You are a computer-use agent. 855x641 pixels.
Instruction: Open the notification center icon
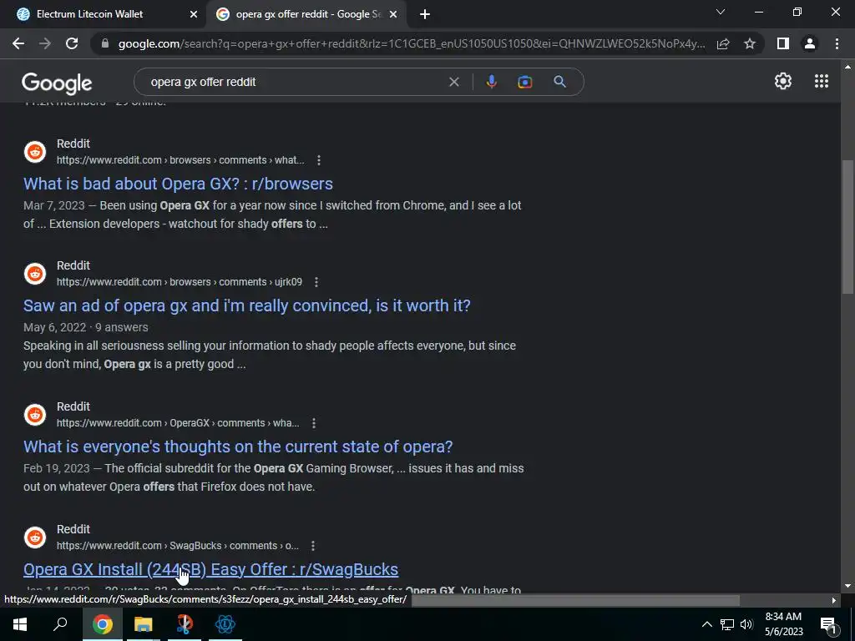tap(828, 624)
